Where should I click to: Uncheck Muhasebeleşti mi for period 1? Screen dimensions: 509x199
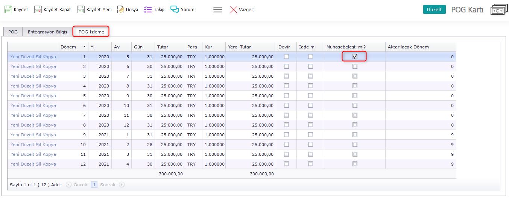(355, 57)
